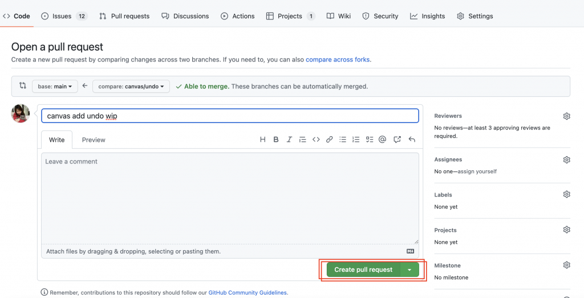Open the Milestone settings gear
Image resolution: width=584 pixels, height=298 pixels.
566,265
